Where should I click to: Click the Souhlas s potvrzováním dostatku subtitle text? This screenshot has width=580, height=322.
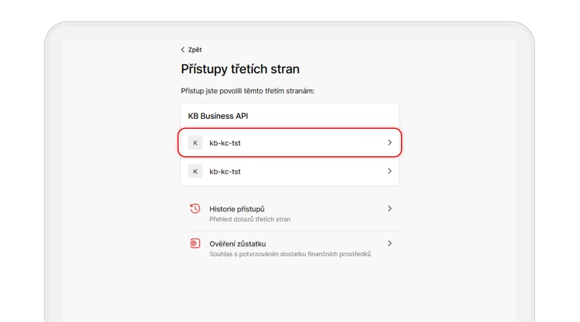[x=290, y=254]
